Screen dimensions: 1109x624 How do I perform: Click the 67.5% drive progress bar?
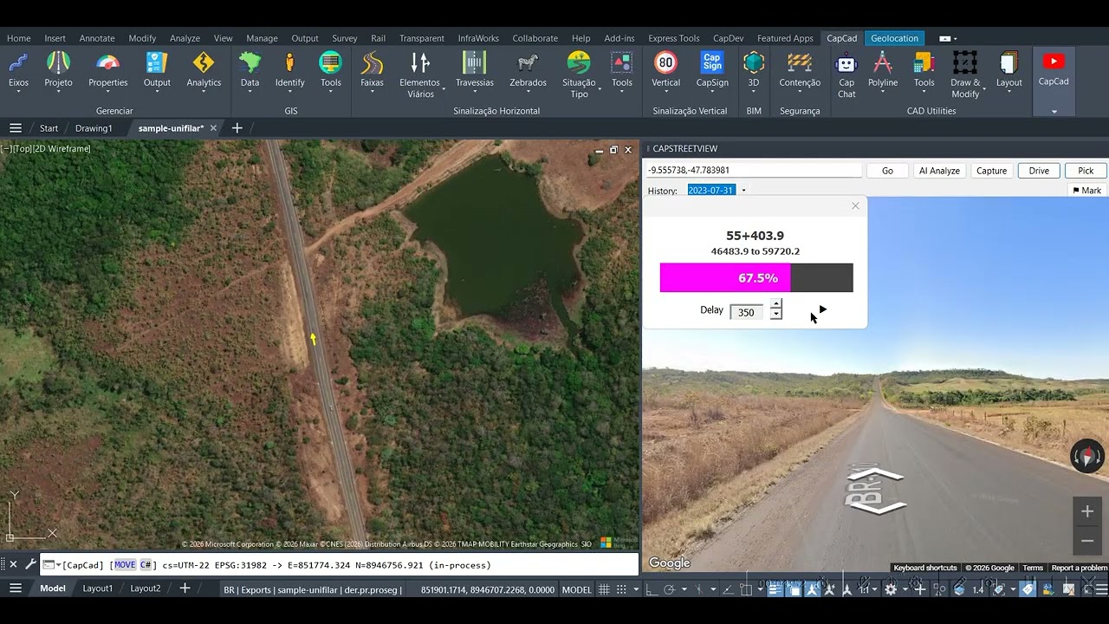coord(756,278)
